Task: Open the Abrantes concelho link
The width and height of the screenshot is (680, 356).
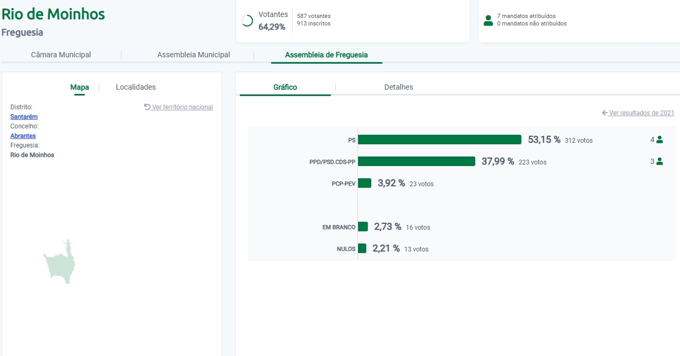Action: click(23, 136)
